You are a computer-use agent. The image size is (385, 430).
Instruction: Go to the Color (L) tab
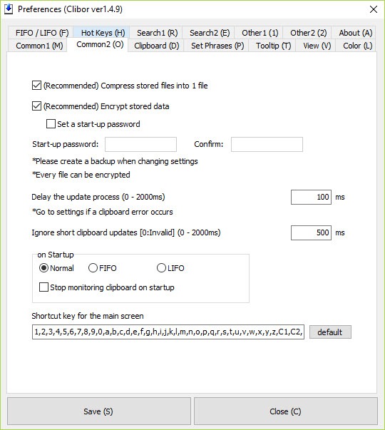click(x=358, y=46)
